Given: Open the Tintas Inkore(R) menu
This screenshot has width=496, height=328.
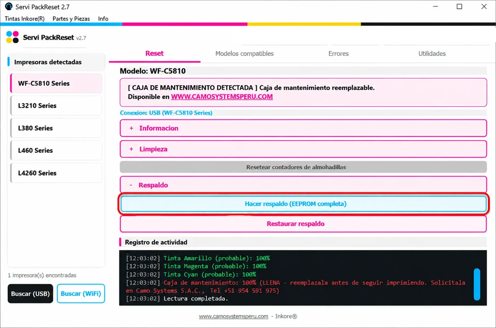Looking at the screenshot, I should pos(24,19).
